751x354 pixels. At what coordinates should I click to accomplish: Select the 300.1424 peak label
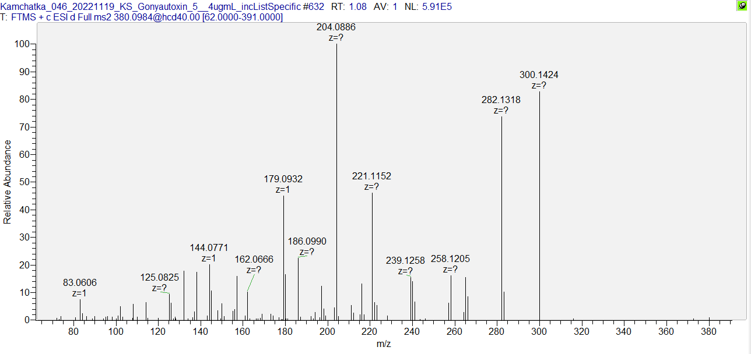pyautogui.click(x=539, y=75)
